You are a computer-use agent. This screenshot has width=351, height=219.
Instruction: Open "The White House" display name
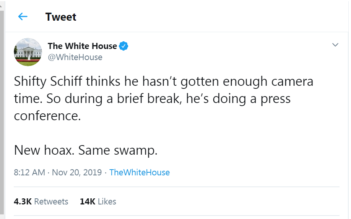tap(82, 46)
